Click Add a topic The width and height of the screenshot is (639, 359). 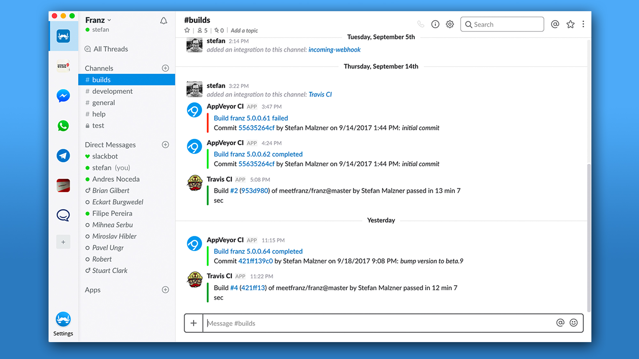click(x=244, y=31)
